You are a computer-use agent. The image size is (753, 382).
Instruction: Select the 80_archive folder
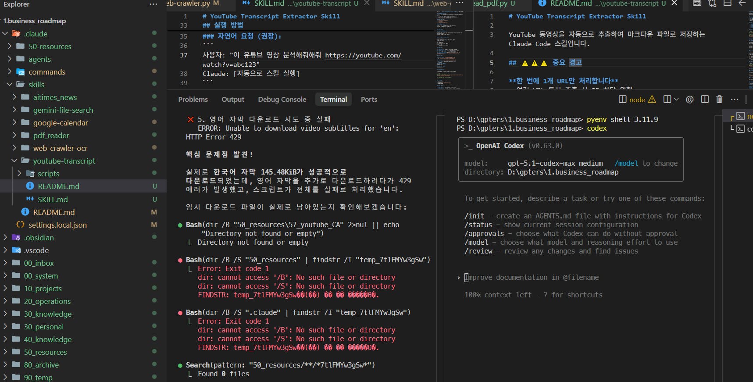pyautogui.click(x=83, y=365)
